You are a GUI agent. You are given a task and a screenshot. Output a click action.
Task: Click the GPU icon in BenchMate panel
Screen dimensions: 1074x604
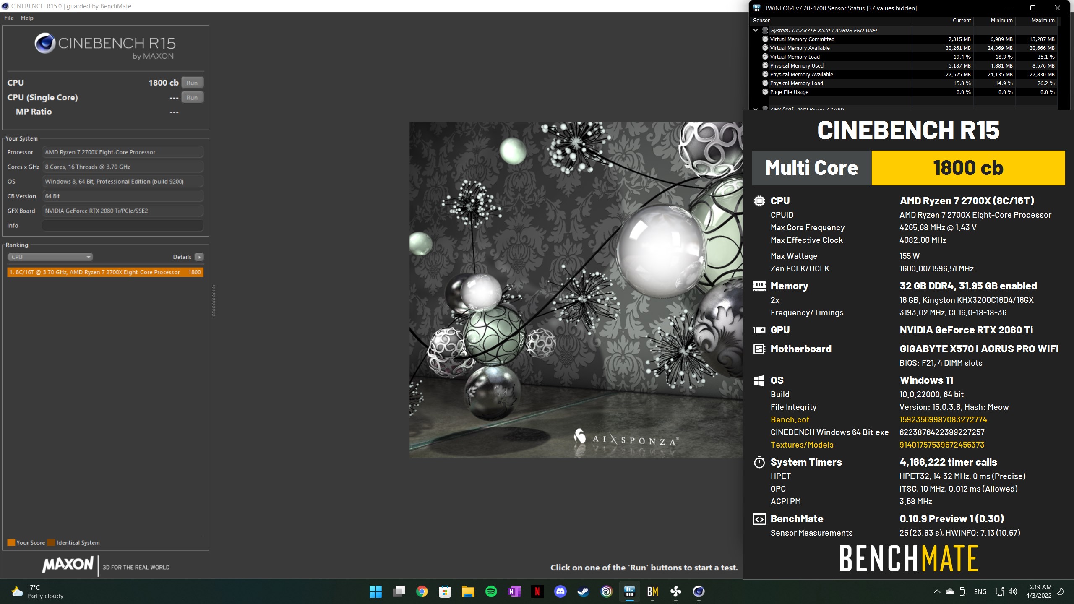pos(759,330)
